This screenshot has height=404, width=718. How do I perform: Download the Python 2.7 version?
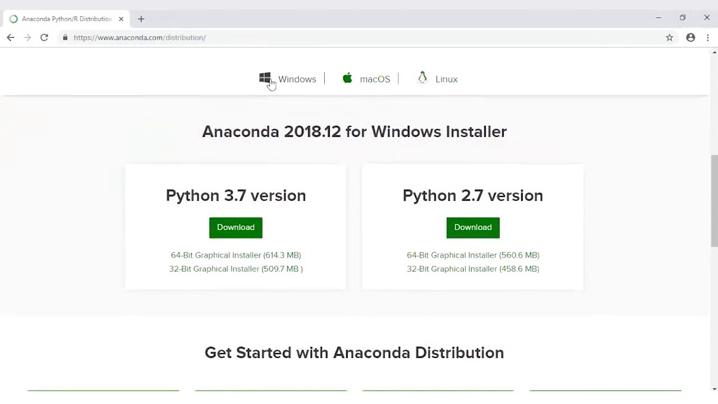click(x=473, y=227)
